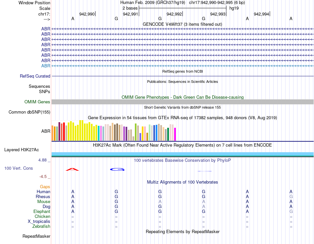Open 'Short Genetic Variants from dbSNP release 155' title
The height and width of the screenshot is (244, 314).
point(182,107)
